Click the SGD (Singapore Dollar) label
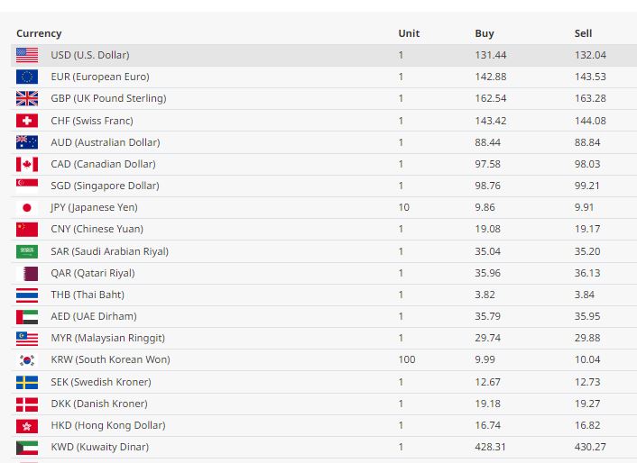637x463 pixels. tap(105, 186)
